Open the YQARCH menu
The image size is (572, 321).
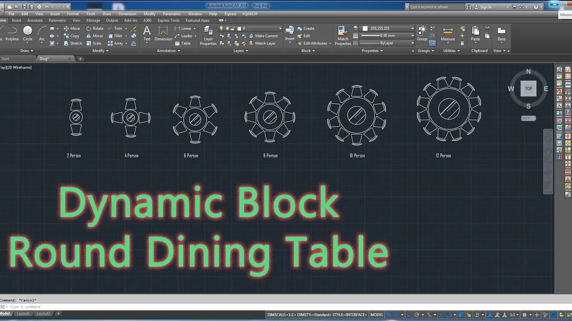[250, 14]
